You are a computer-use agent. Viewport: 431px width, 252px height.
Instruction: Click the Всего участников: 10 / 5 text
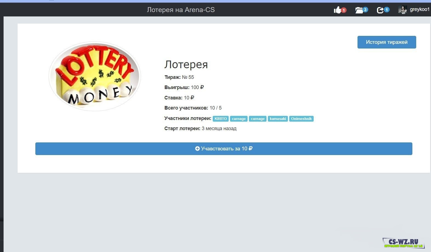193,108
